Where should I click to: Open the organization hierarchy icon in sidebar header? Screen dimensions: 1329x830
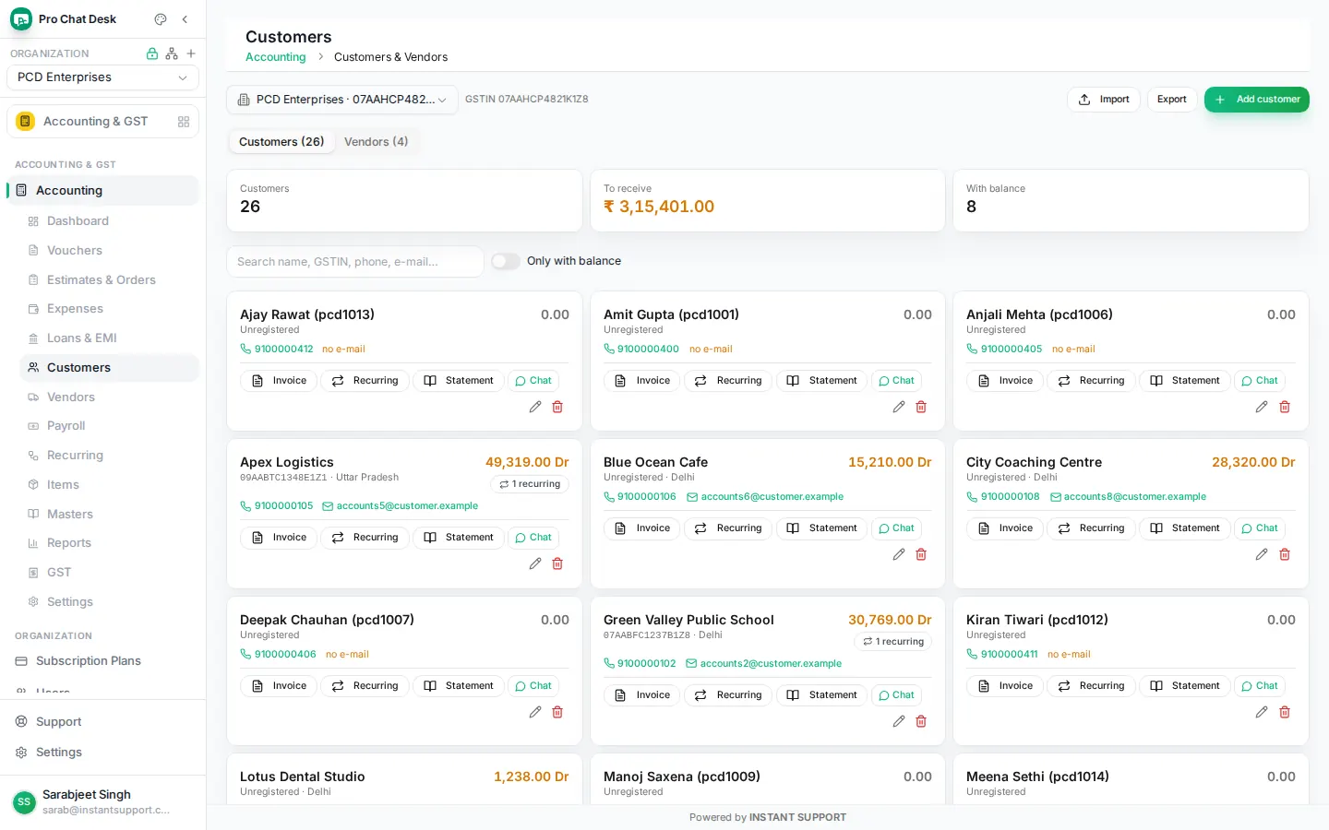pos(172,53)
